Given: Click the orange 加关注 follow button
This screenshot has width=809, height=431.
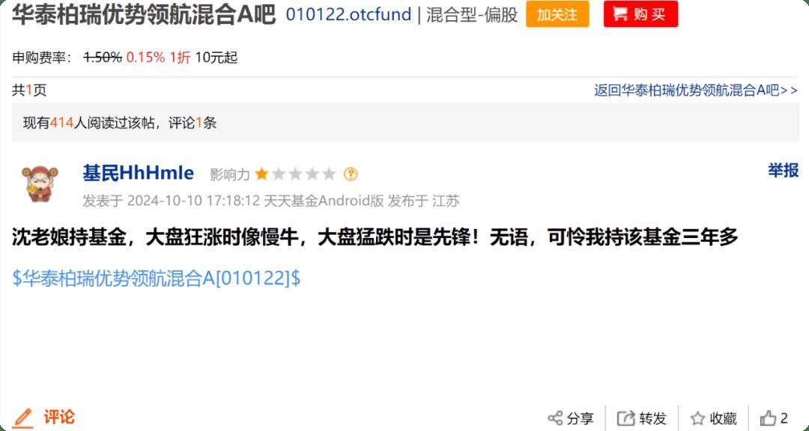Looking at the screenshot, I should point(557,14).
